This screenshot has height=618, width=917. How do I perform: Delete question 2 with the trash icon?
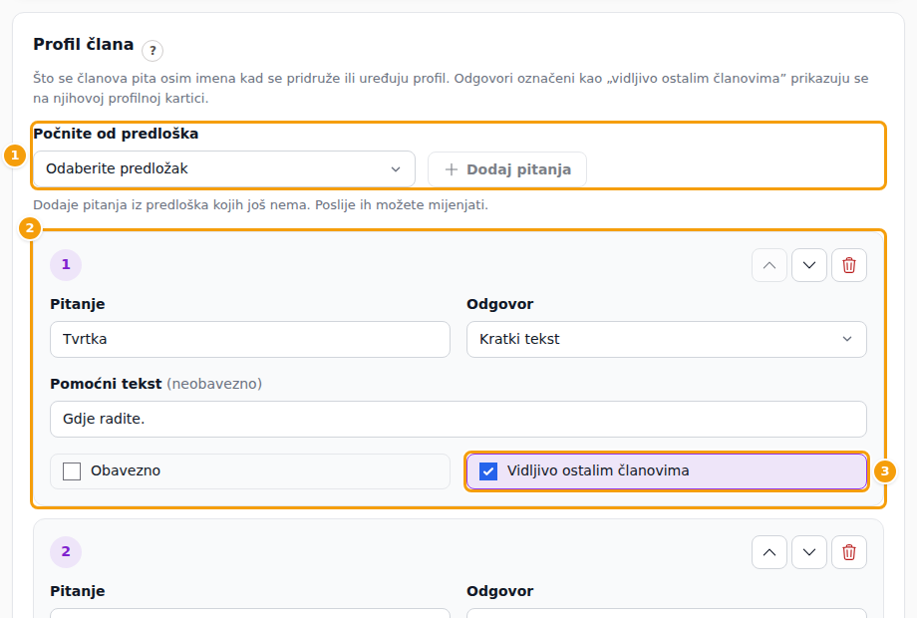[848, 552]
